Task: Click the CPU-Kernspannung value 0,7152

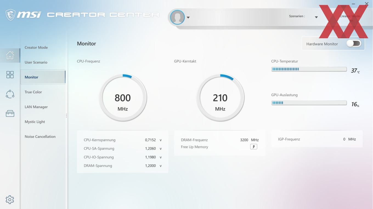Action: pos(150,140)
